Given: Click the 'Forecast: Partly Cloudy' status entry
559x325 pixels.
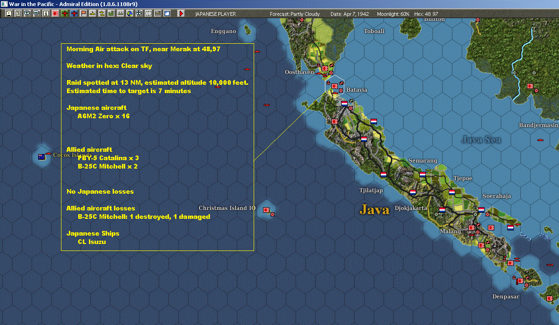Looking at the screenshot, I should click(x=295, y=14).
